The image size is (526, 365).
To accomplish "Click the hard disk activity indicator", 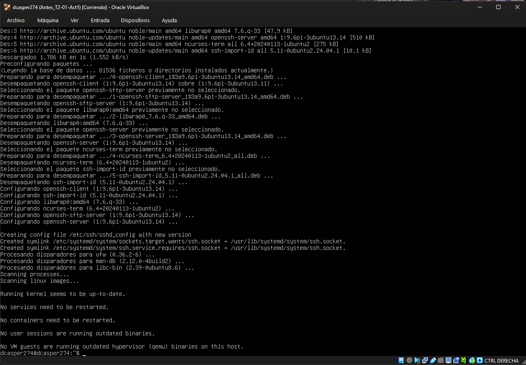I will coord(401,360).
